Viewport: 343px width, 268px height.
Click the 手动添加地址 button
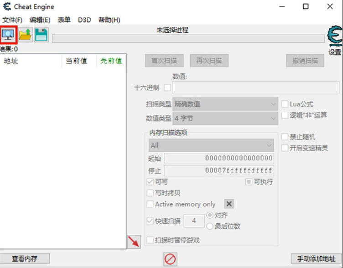pos(316,258)
